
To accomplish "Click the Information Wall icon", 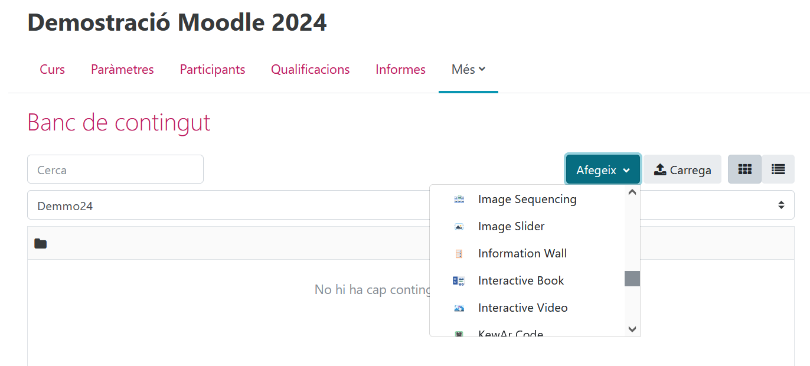I will pos(459,254).
